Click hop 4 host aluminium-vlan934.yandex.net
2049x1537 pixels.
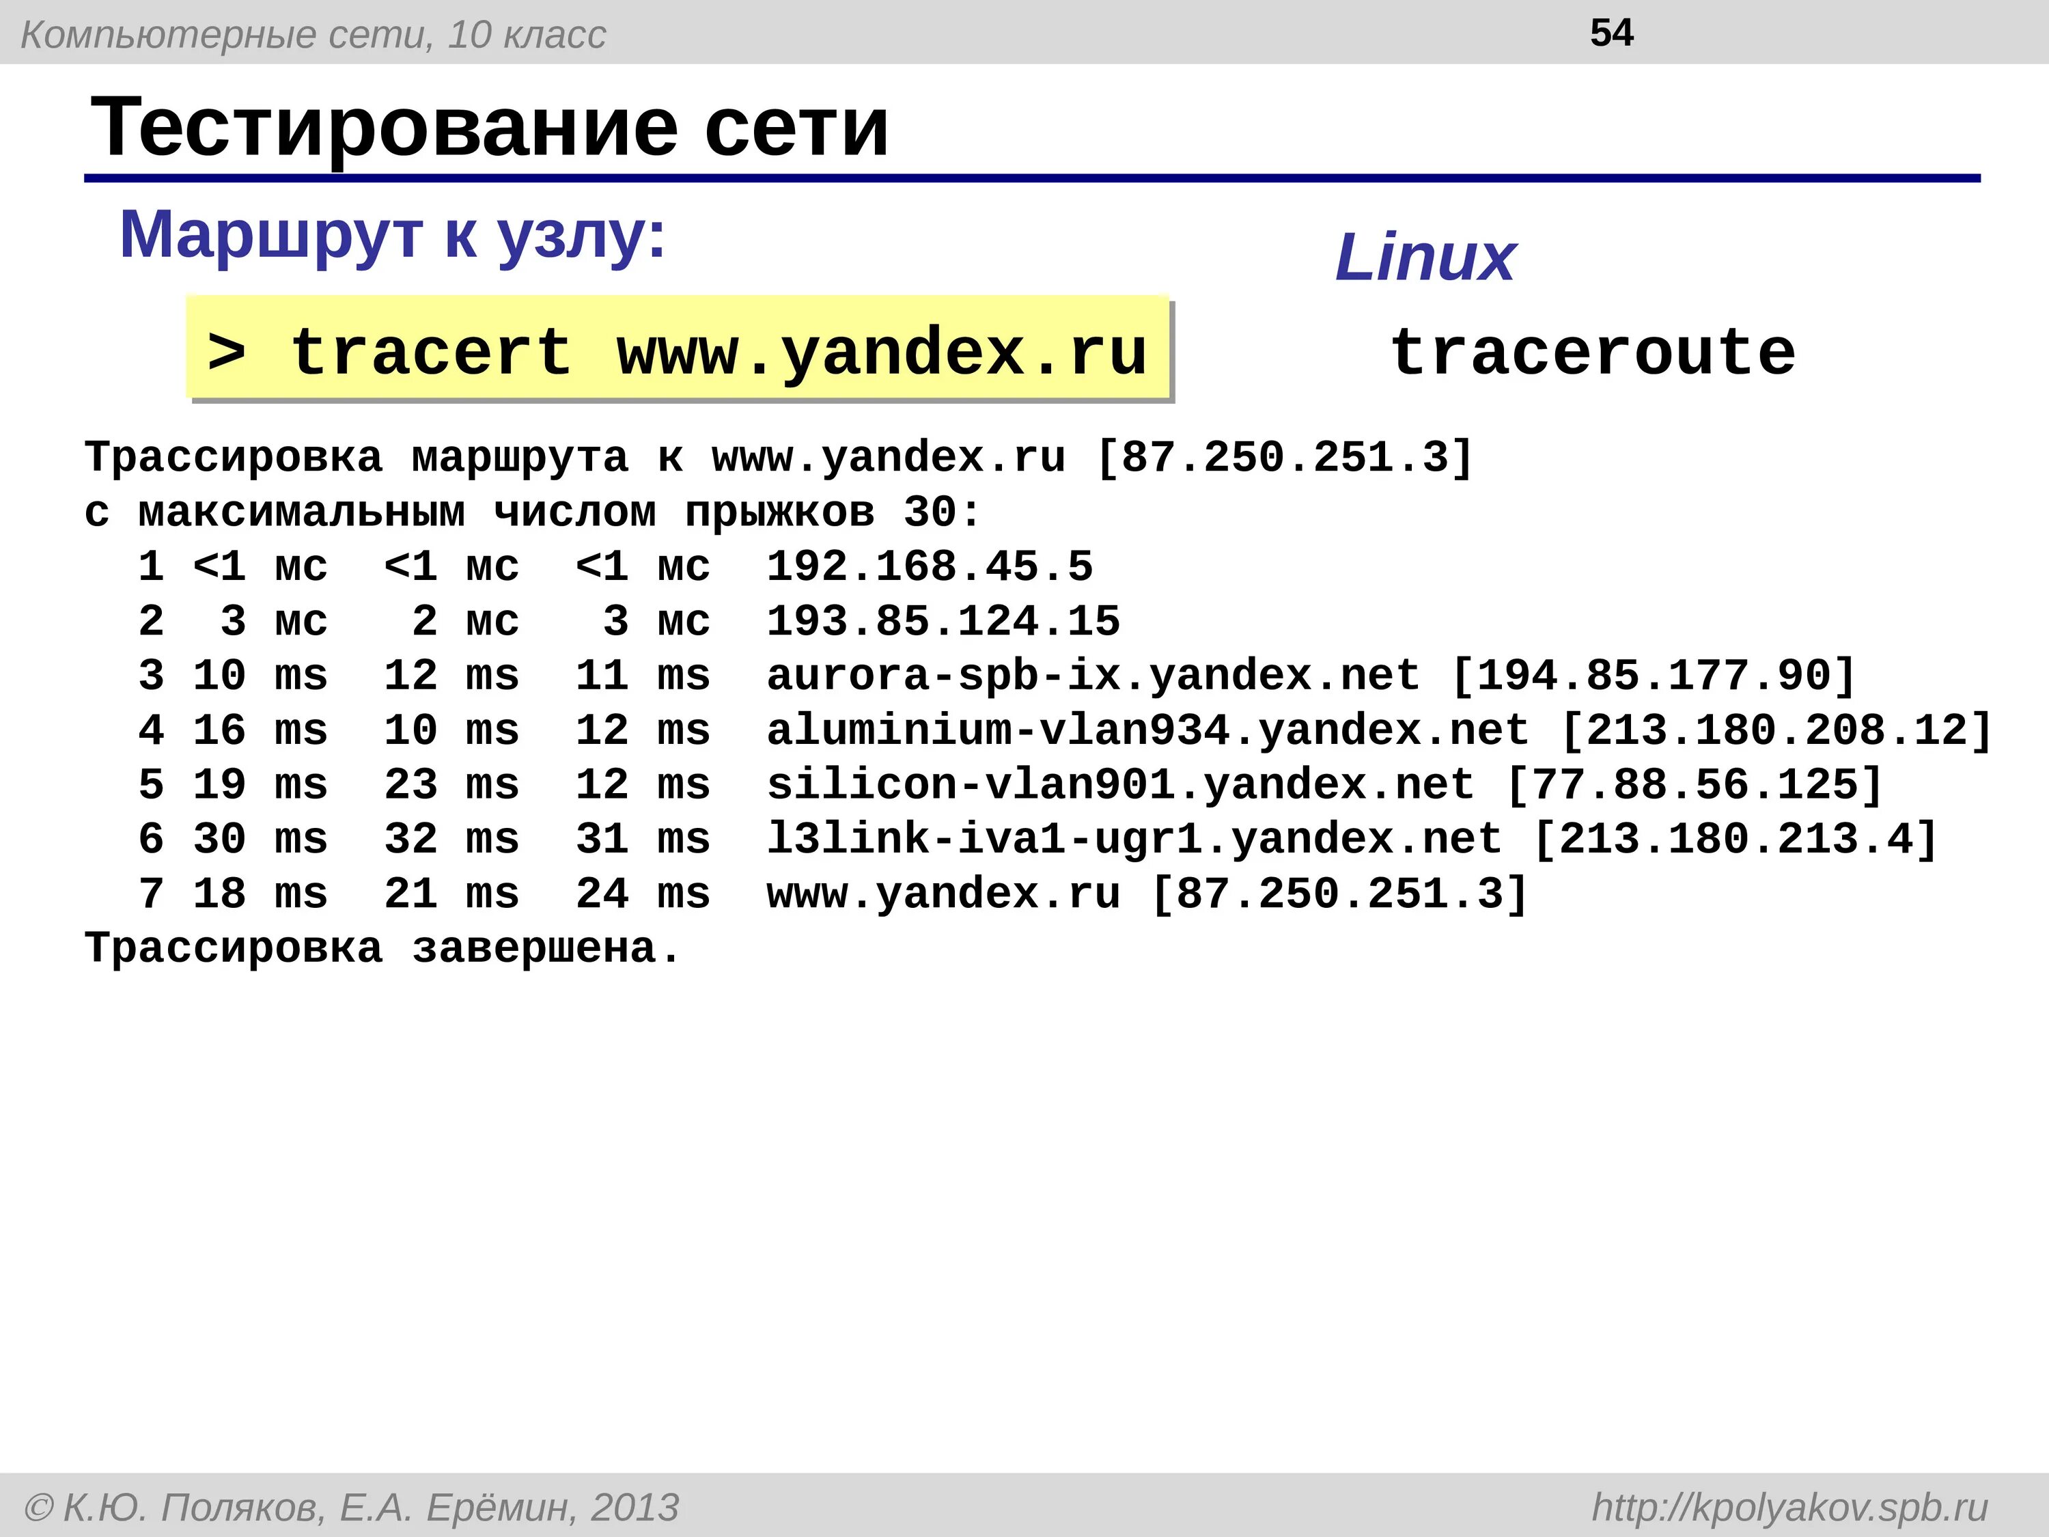point(1147,730)
